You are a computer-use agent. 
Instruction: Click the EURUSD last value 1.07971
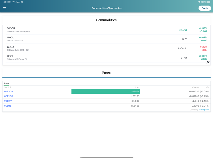pyautogui.click(x=135, y=91)
